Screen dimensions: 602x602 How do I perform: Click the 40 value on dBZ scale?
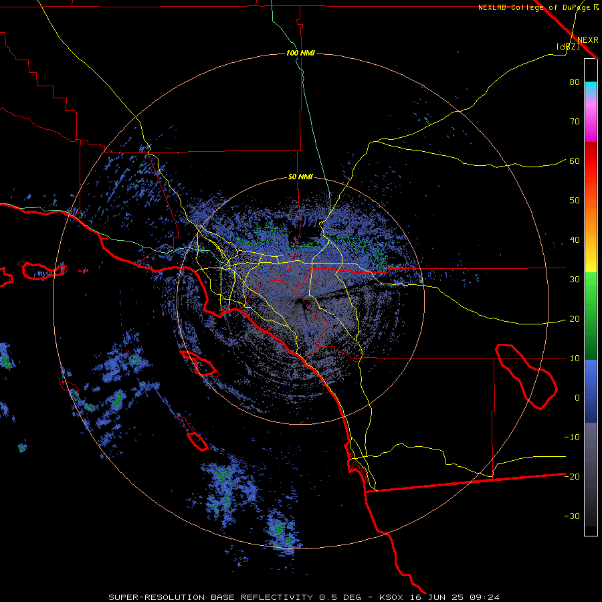(x=575, y=240)
